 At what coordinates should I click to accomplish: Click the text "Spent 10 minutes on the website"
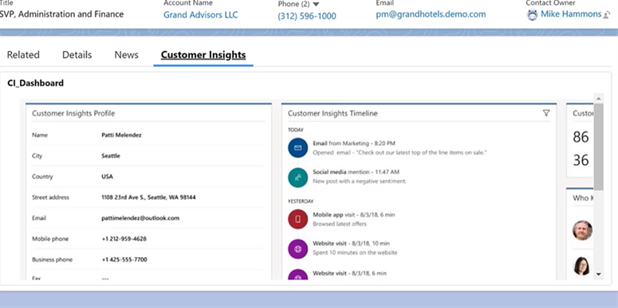pyautogui.click(x=355, y=252)
